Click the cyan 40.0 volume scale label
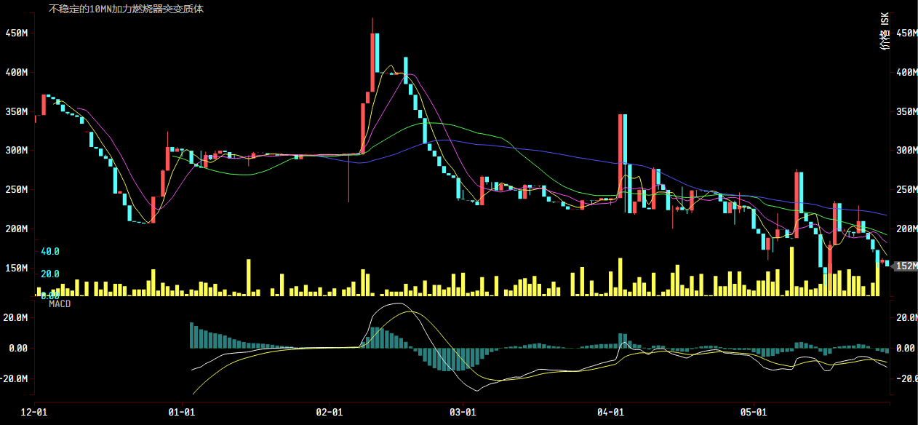The image size is (918, 425). point(50,251)
